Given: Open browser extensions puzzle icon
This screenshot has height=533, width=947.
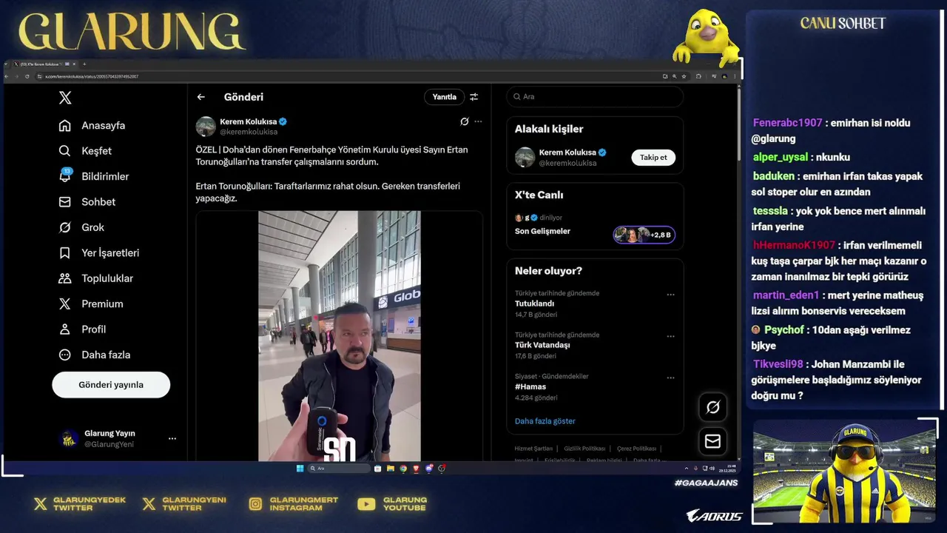Looking at the screenshot, I should [698, 76].
